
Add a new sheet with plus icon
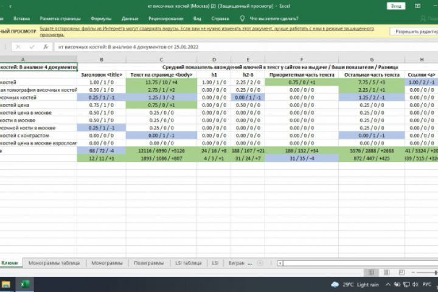coord(260,263)
